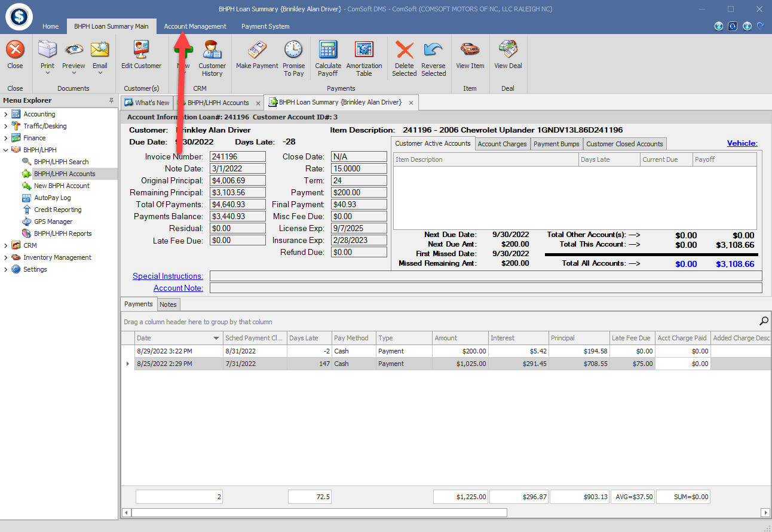Image resolution: width=772 pixels, height=532 pixels.
Task: Click the search magnifier in payments grid
Action: pyautogui.click(x=764, y=321)
